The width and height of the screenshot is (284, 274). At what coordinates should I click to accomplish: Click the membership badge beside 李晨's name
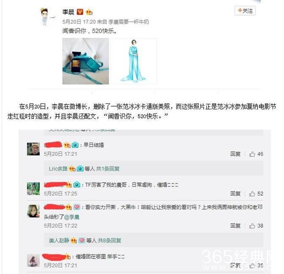[89, 12]
